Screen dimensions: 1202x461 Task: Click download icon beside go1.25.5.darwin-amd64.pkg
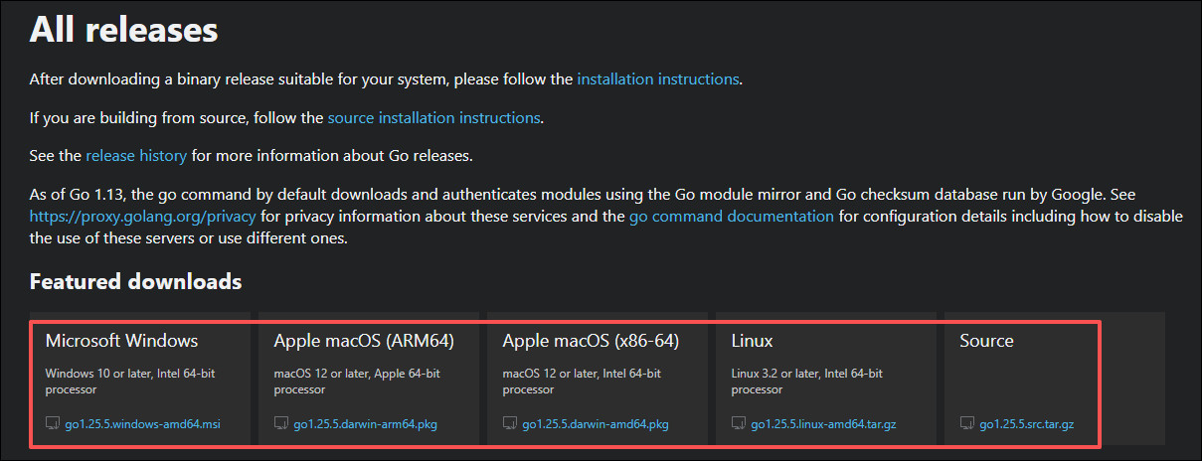coord(510,424)
